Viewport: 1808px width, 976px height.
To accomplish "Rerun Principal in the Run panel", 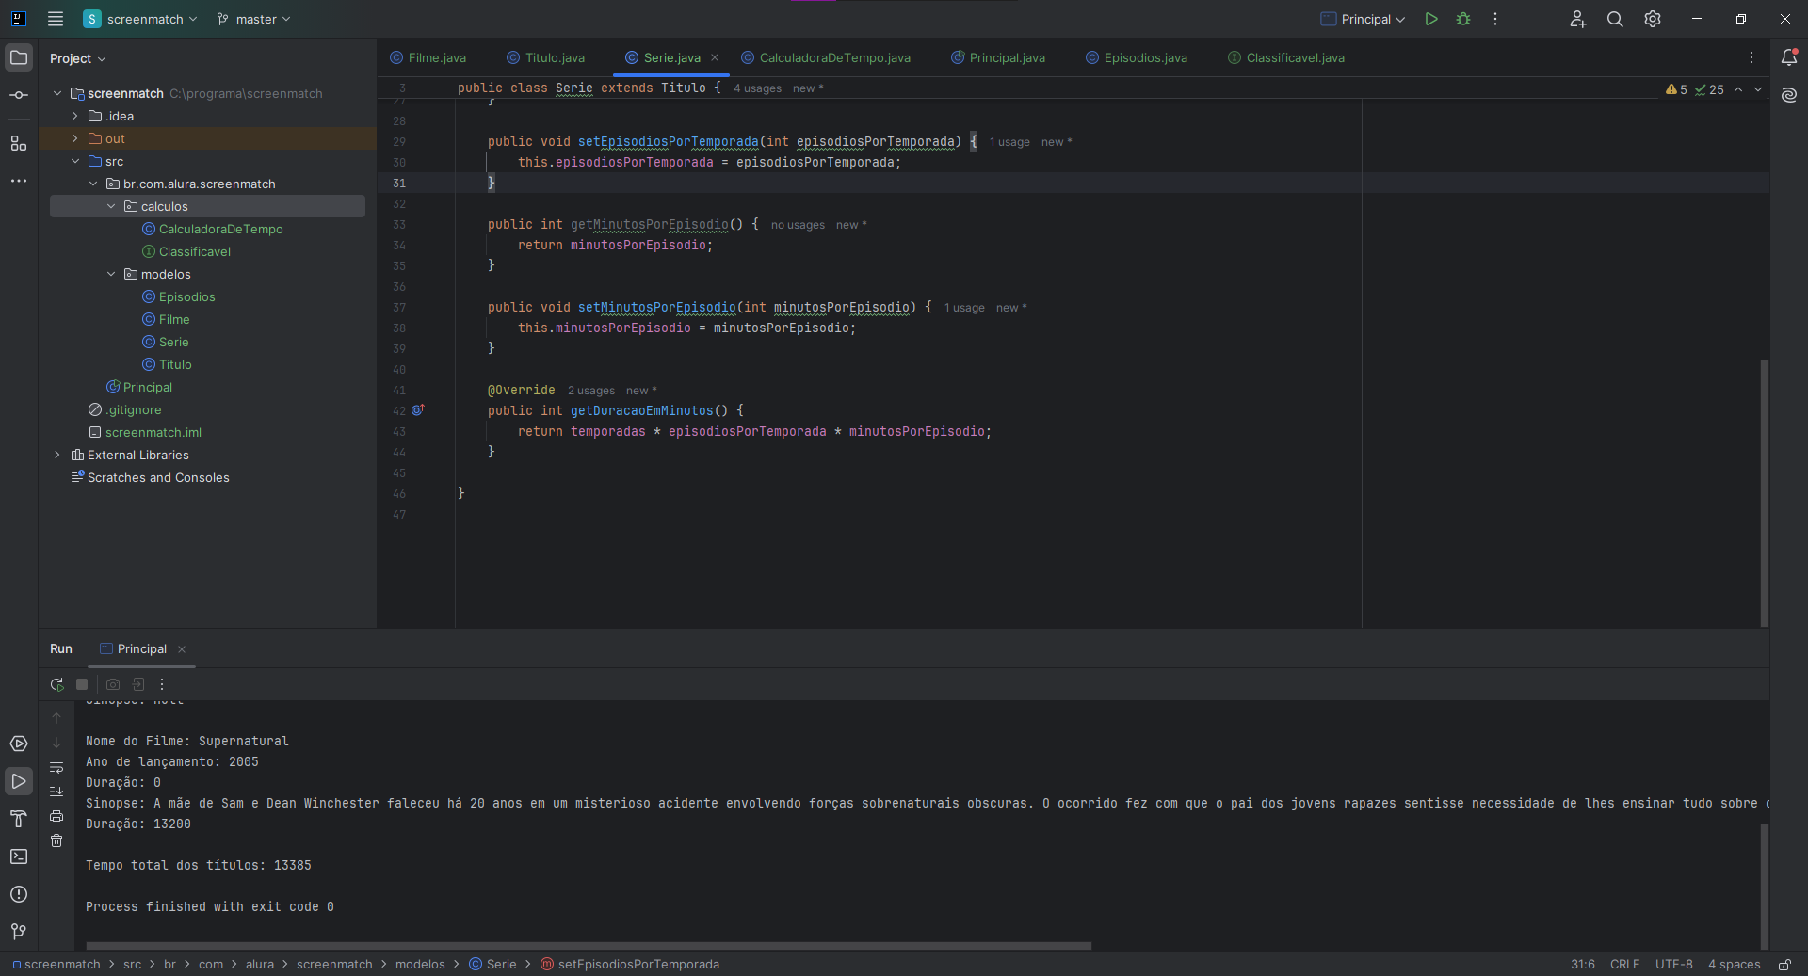I will pos(57,684).
